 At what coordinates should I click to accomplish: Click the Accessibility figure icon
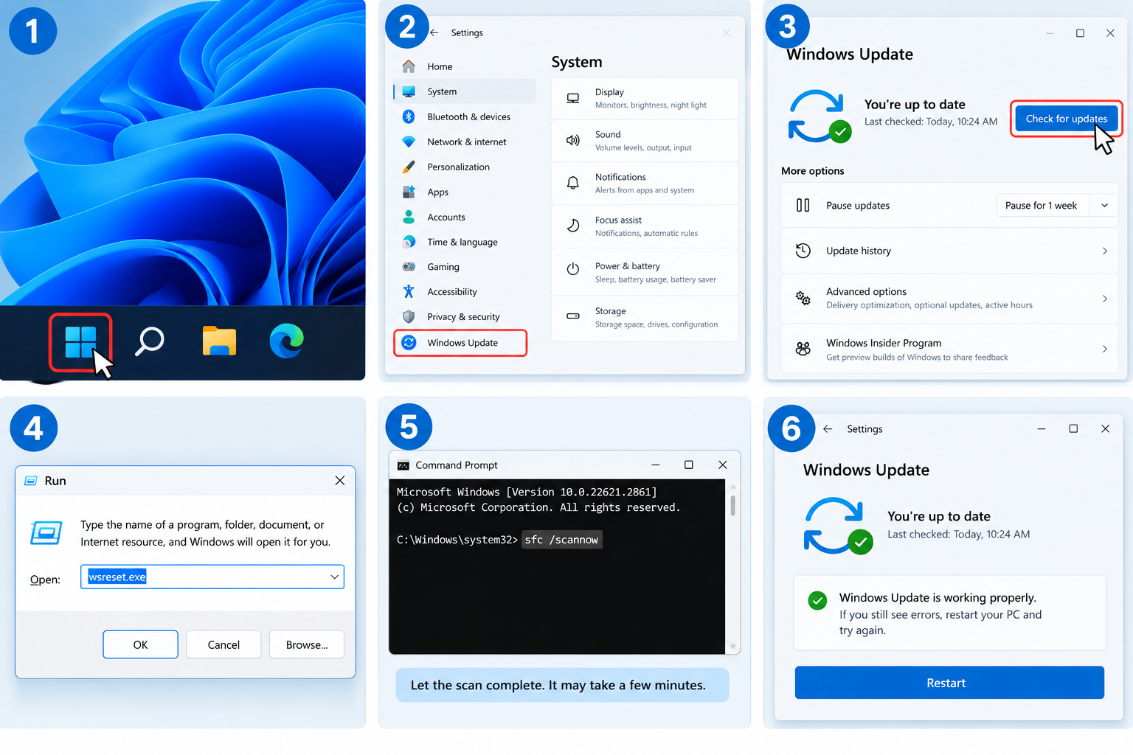point(409,291)
